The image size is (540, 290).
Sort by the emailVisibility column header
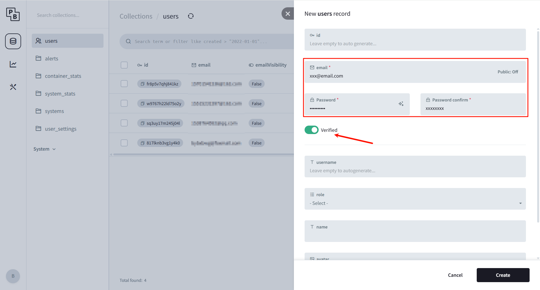tap(267, 65)
